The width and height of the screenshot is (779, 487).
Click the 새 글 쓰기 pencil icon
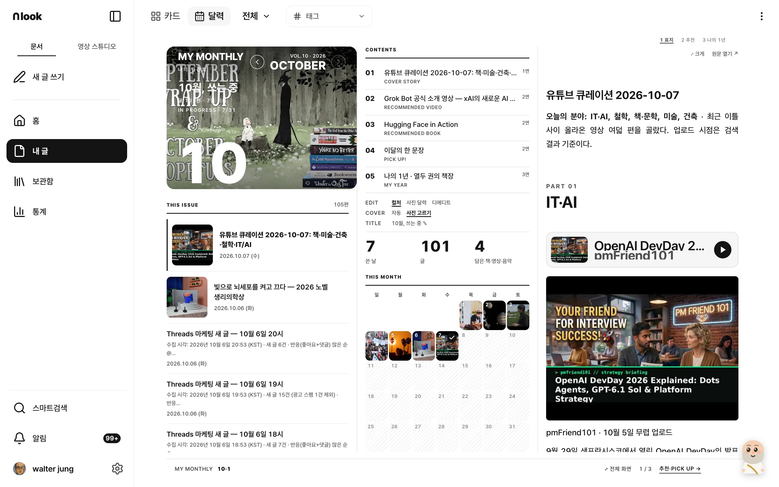(x=19, y=77)
